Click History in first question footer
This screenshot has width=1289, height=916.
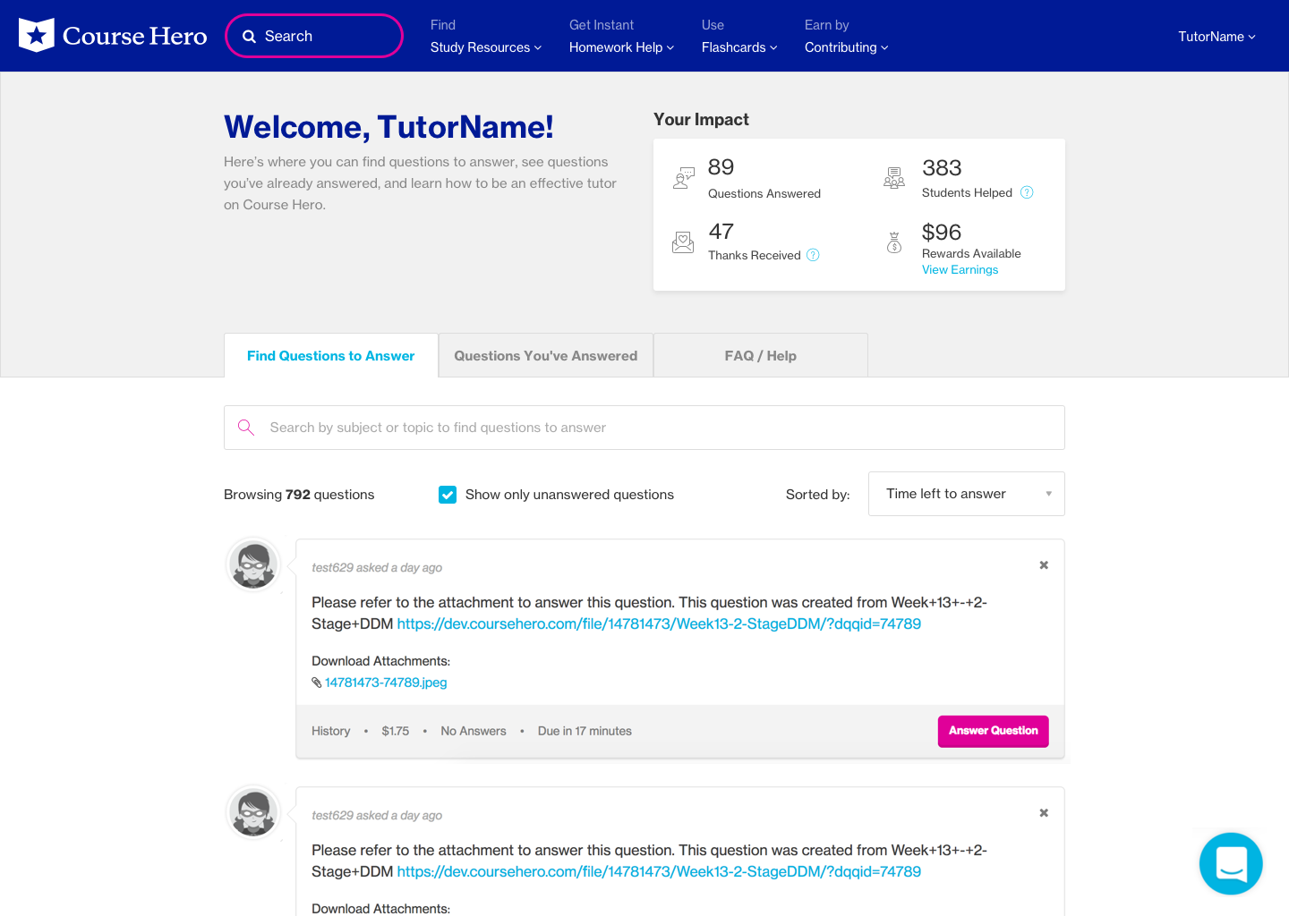pyautogui.click(x=330, y=732)
